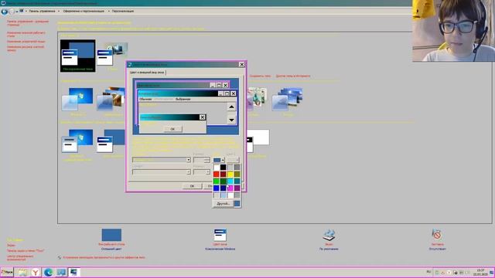Open the Start button on taskbar

pyautogui.click(x=7, y=272)
